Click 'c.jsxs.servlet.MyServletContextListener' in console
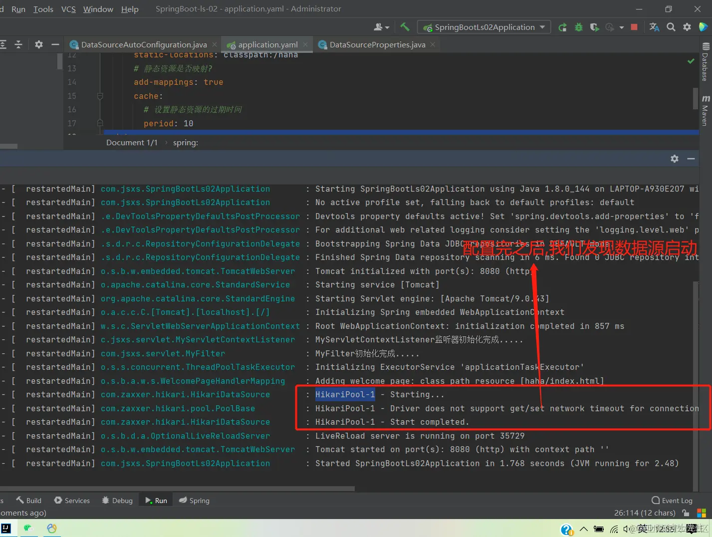Viewport: 712px width, 537px height. point(198,339)
